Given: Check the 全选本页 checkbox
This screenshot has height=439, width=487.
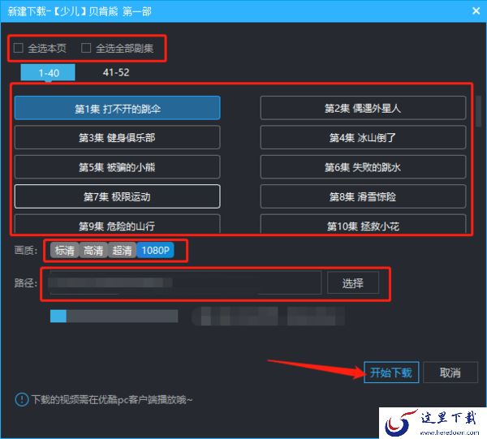Looking at the screenshot, I should (x=19, y=48).
